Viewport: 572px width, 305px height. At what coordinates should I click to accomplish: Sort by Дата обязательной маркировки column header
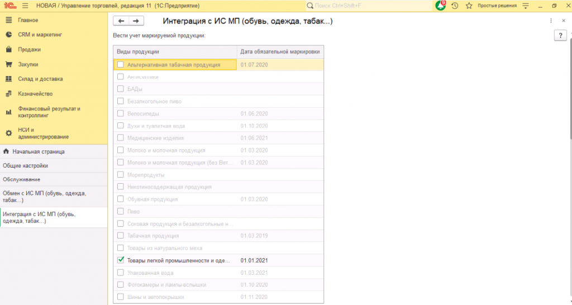[280, 51]
